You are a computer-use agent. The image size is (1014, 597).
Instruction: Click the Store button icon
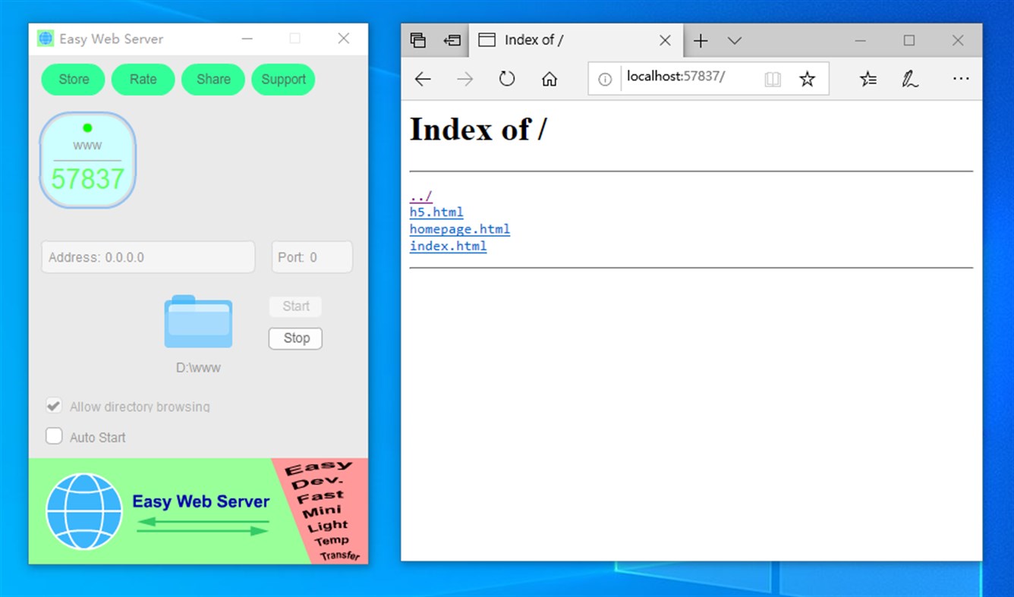pyautogui.click(x=73, y=79)
